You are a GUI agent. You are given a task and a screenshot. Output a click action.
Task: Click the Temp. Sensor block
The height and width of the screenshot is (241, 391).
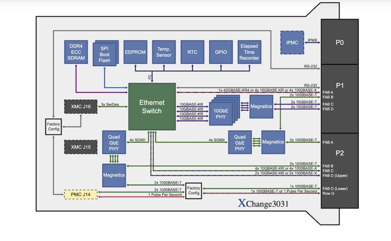(164, 52)
